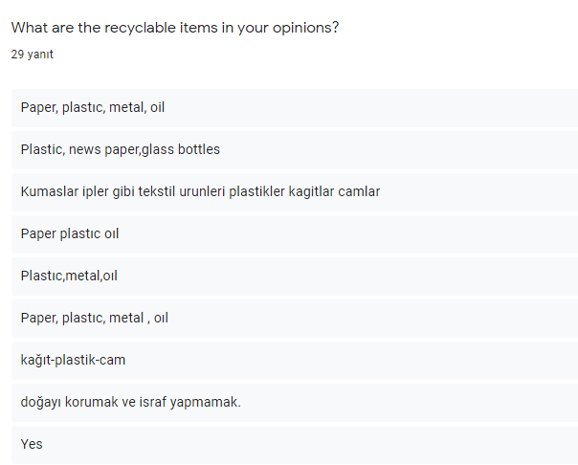Click the word "oil" in the first response
578x465 pixels.
point(157,107)
